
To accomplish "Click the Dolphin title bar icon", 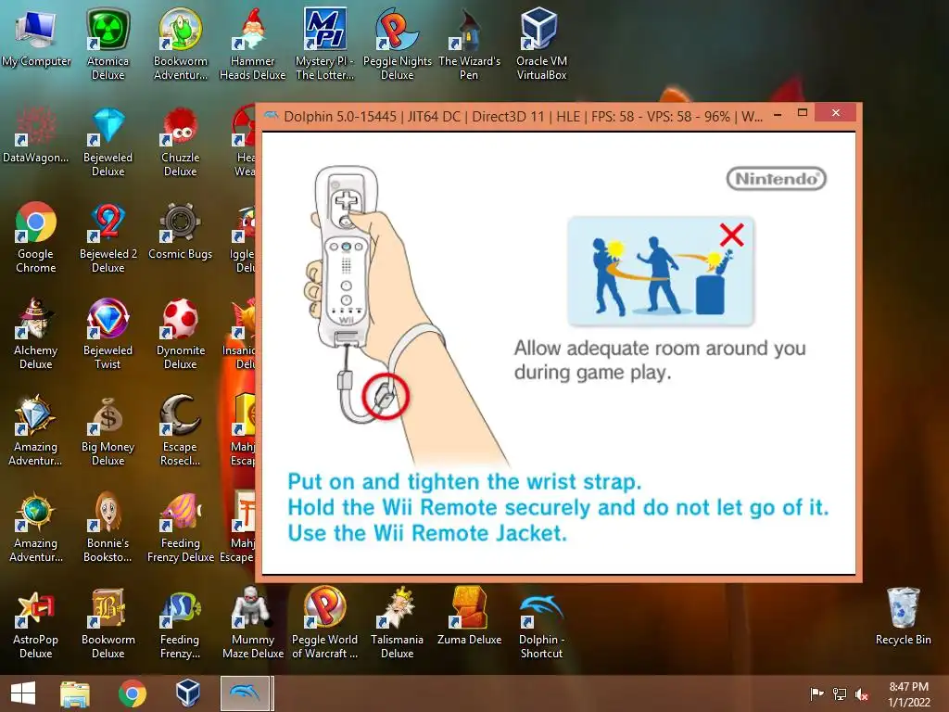I will click(272, 116).
